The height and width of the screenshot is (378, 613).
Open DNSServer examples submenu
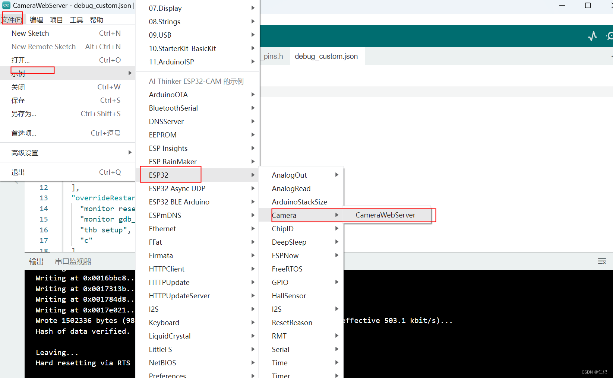pyautogui.click(x=198, y=121)
